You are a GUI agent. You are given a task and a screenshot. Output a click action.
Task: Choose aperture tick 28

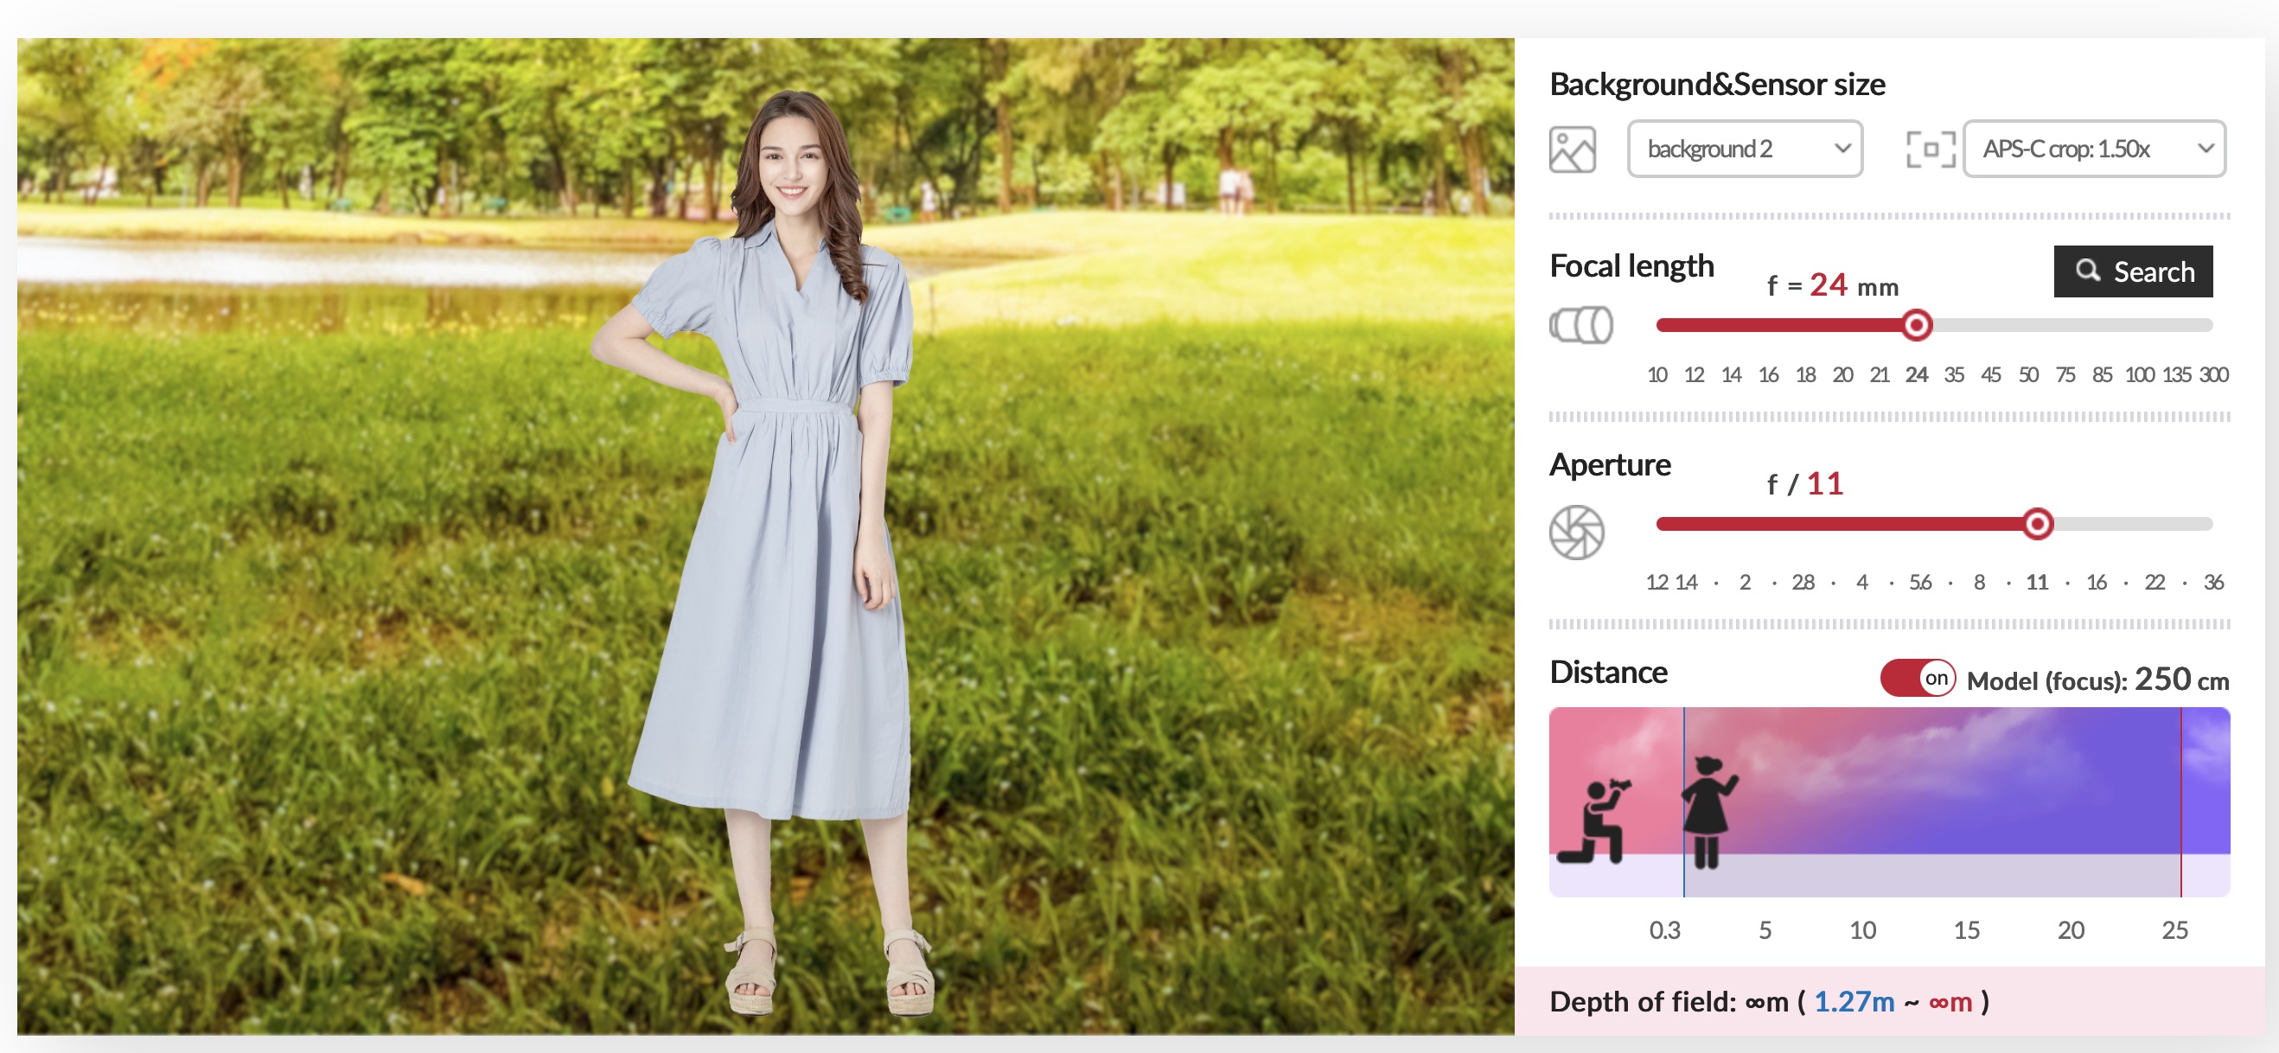(1803, 582)
